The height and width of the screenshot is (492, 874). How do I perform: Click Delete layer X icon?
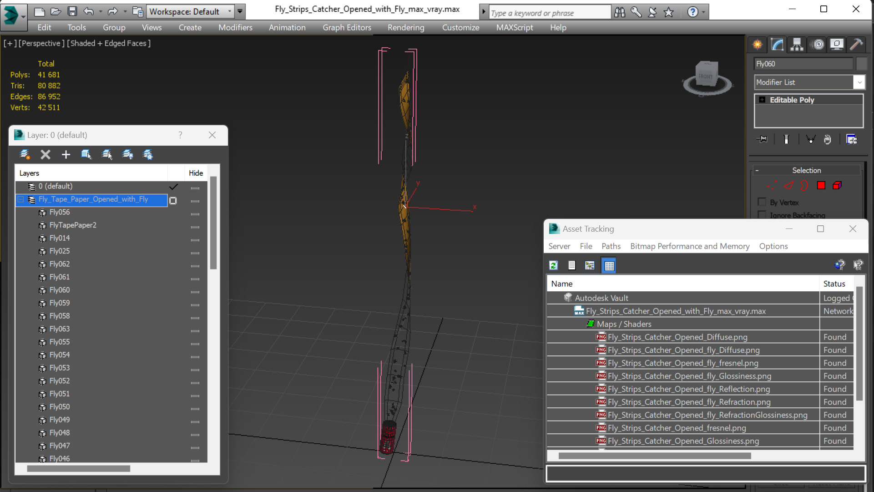click(45, 155)
